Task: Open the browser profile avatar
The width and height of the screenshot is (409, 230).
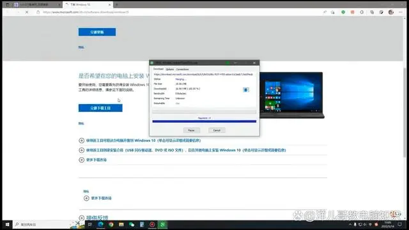Action: (x=390, y=12)
